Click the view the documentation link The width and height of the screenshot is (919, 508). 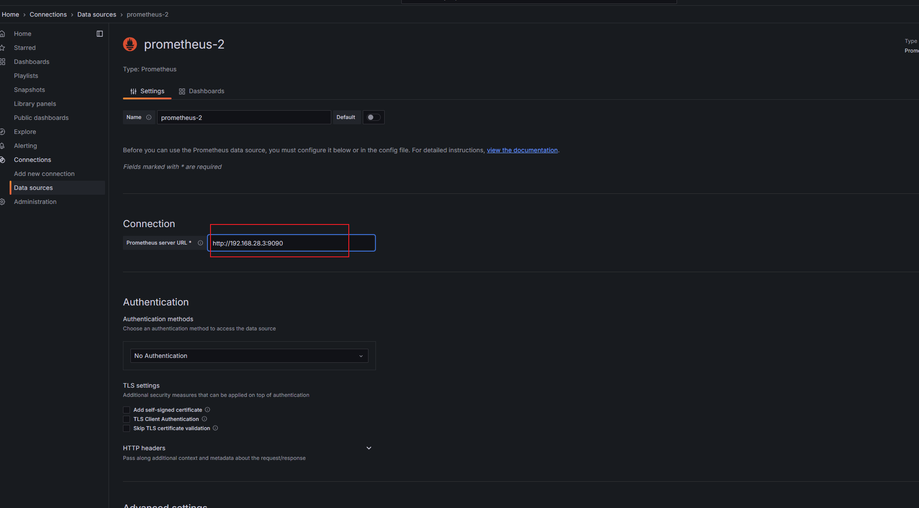click(x=523, y=150)
